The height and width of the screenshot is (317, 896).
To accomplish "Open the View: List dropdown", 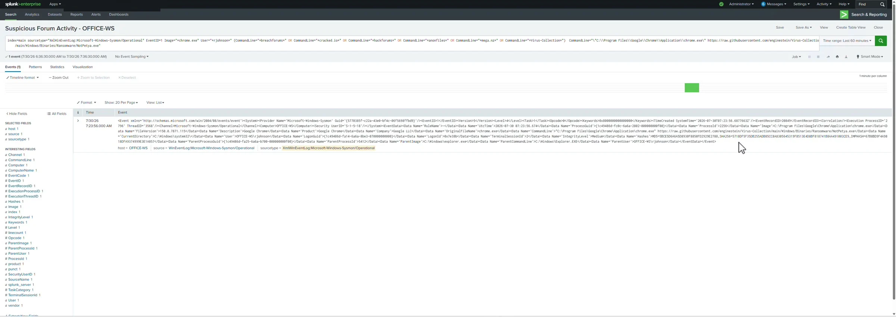I will tap(155, 102).
